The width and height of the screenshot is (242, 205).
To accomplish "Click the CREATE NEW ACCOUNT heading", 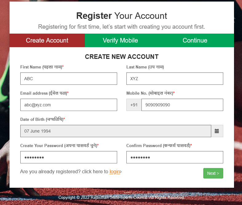I will tap(121, 57).
